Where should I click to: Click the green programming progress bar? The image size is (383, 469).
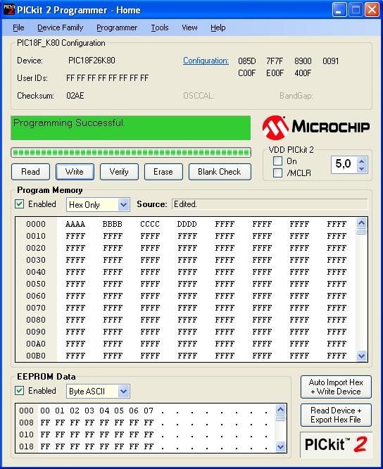coord(131,153)
